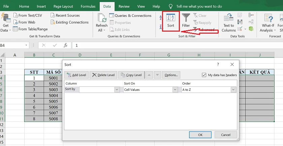Switch to the Formulas tab
The width and height of the screenshot is (283, 146).
click(88, 6)
